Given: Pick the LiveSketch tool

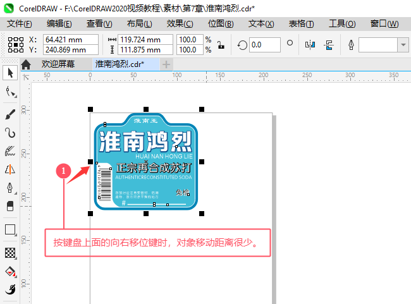Looking at the screenshot, I should 10,151.
